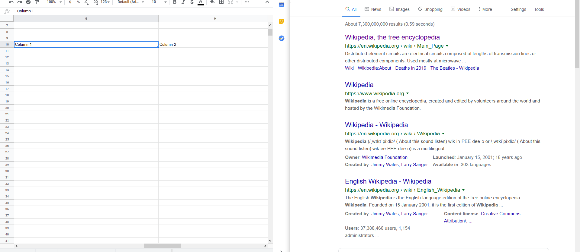Click the sheet vertical scrollbar down arrow
Viewport: 580px width, 252px height.
270,241
